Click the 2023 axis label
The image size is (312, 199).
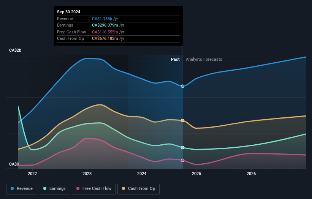pos(87,174)
